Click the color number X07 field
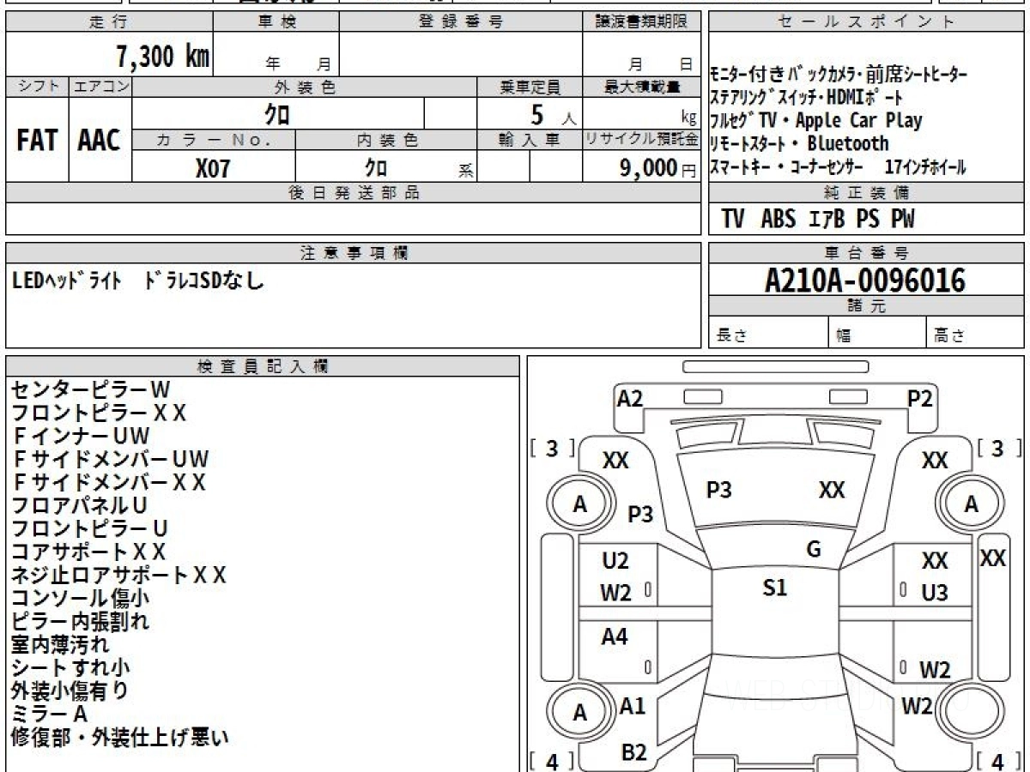1030x772 pixels. point(213,167)
